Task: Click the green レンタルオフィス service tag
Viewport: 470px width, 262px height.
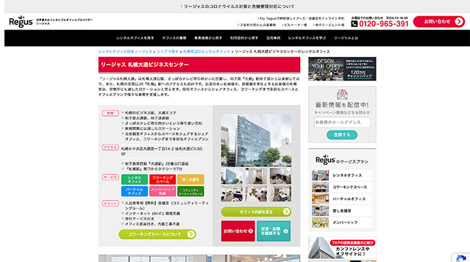Action: point(134,179)
